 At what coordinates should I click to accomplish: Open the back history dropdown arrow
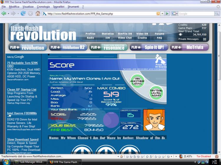point(8,14)
